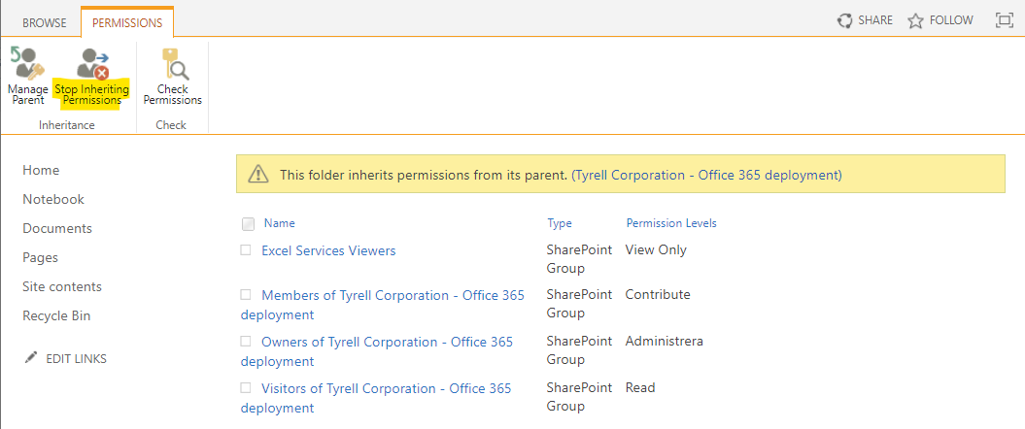Go to Documents in left navigation
This screenshot has width=1025, height=429.
[57, 228]
